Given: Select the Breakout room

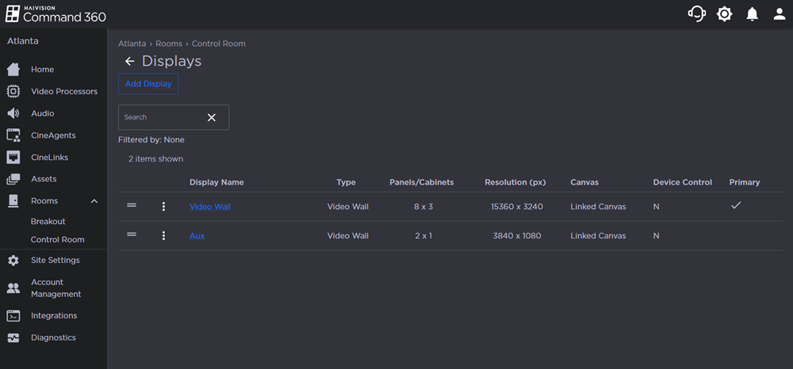Looking at the screenshot, I should point(48,222).
